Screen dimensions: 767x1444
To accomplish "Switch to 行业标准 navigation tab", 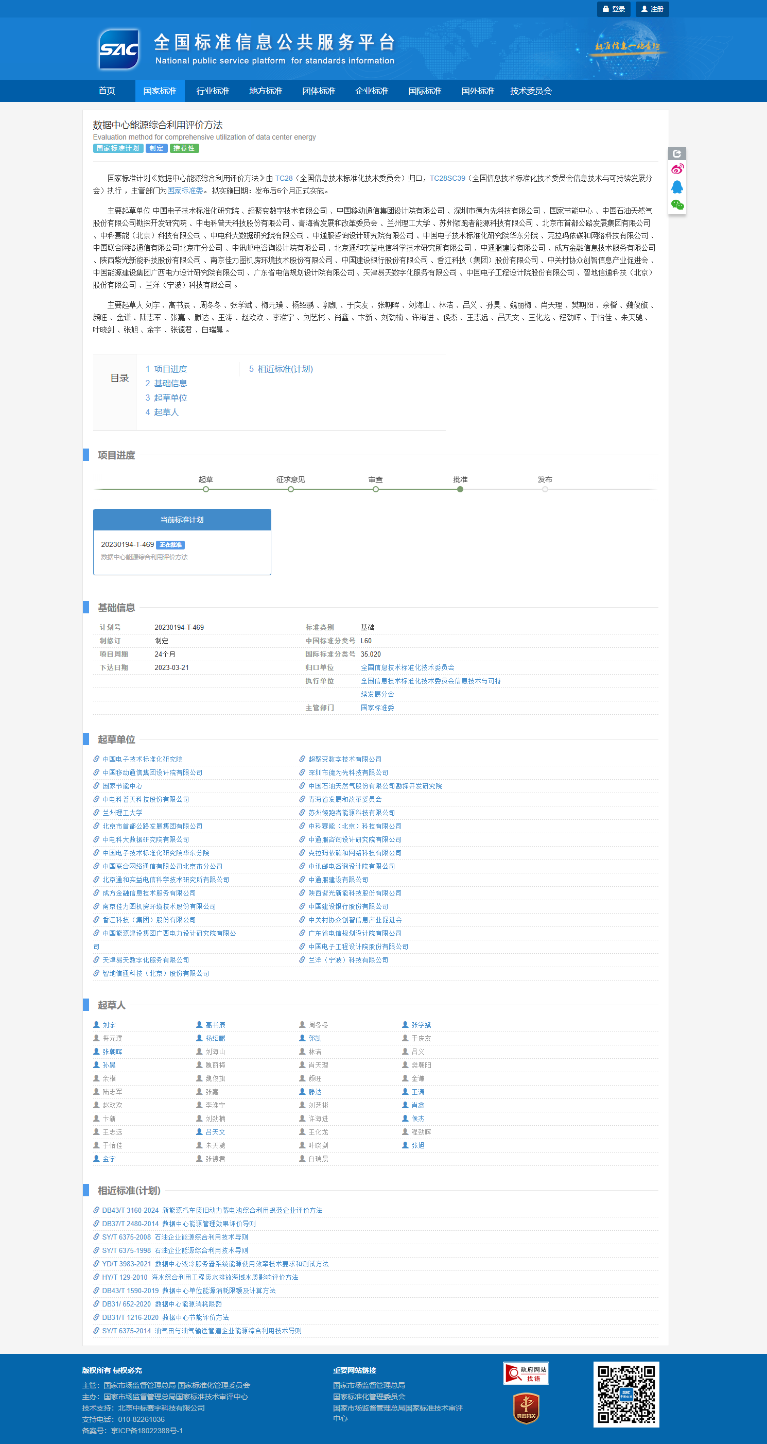I will pyautogui.click(x=212, y=91).
